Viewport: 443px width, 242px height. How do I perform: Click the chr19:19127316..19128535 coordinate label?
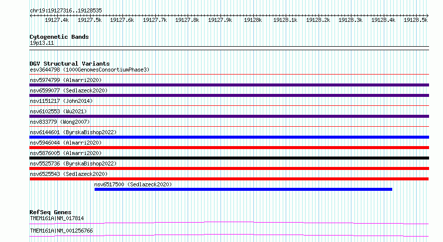66,10
